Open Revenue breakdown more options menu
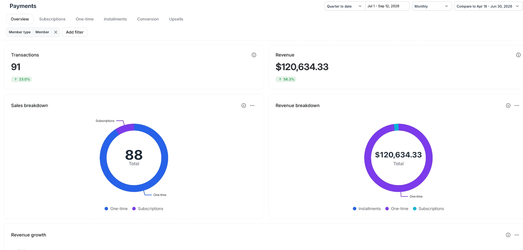The width and height of the screenshot is (523, 250). [517, 105]
